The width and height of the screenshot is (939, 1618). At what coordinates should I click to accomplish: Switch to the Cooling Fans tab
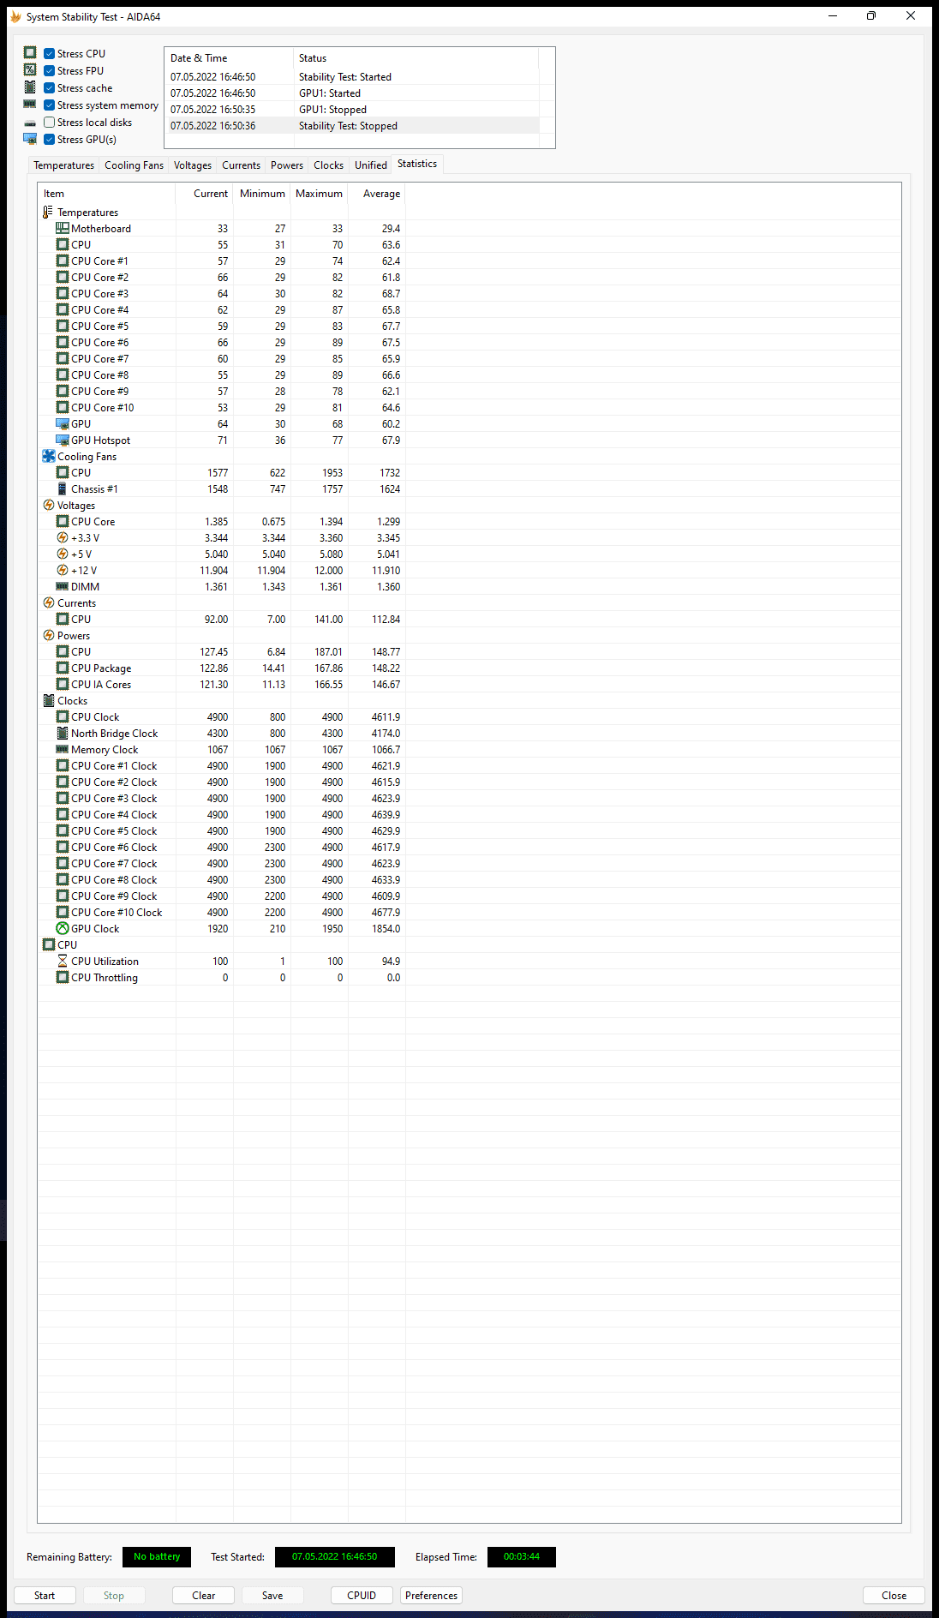pos(134,165)
